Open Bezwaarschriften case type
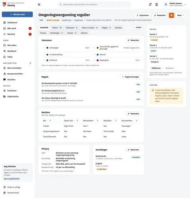The image size is (190, 198). point(17,74)
